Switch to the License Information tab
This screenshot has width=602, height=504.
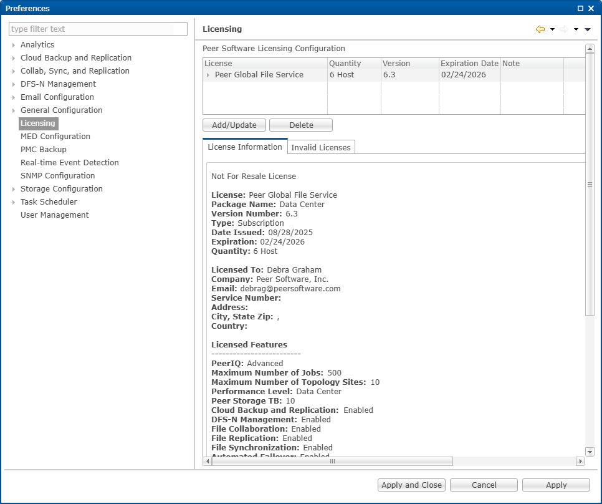[x=245, y=147]
